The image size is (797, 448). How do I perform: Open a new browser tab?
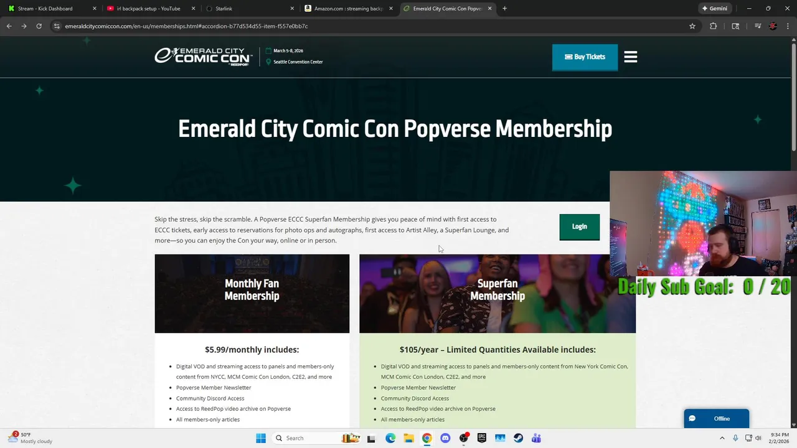[504, 9]
